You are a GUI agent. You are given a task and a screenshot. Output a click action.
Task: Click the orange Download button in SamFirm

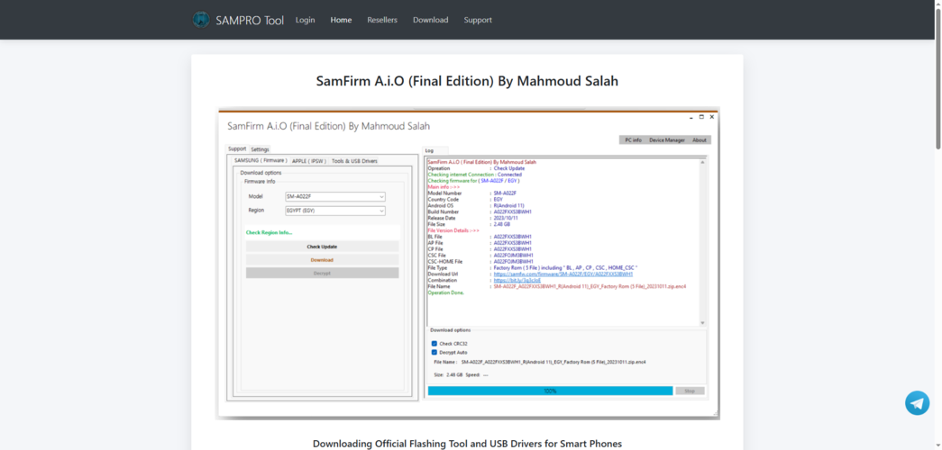coord(322,260)
